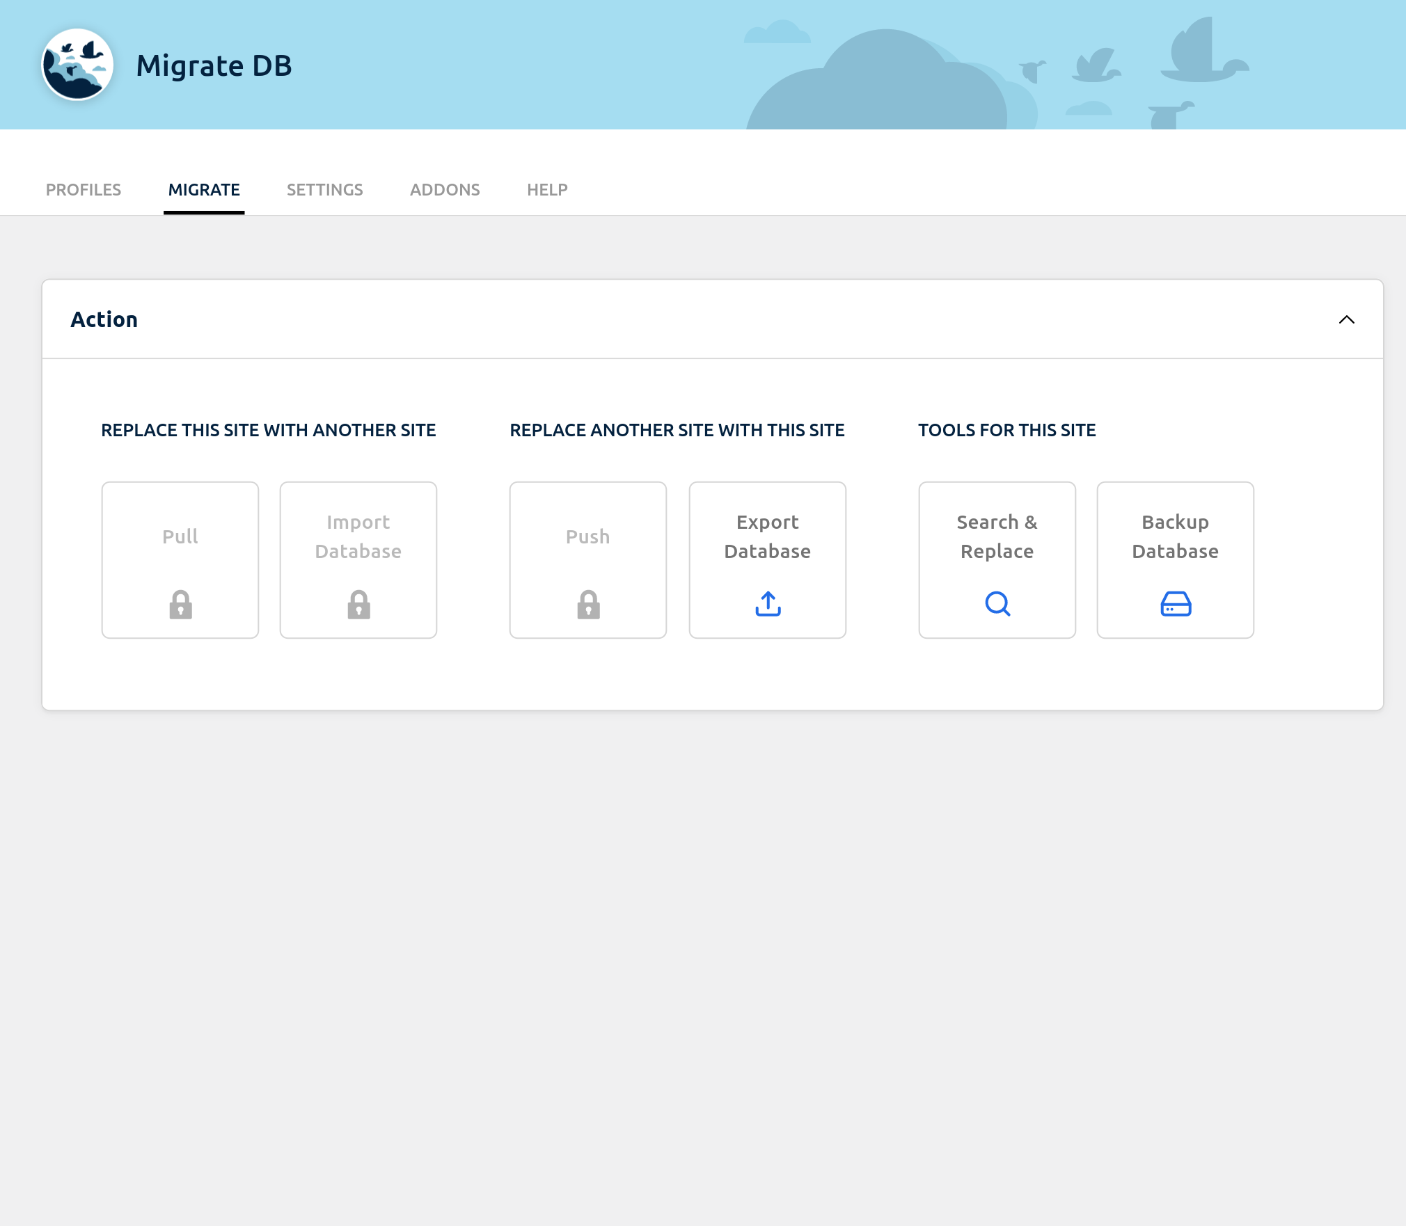Select the Export Database label
Image resolution: width=1406 pixels, height=1226 pixels.
[x=768, y=536]
